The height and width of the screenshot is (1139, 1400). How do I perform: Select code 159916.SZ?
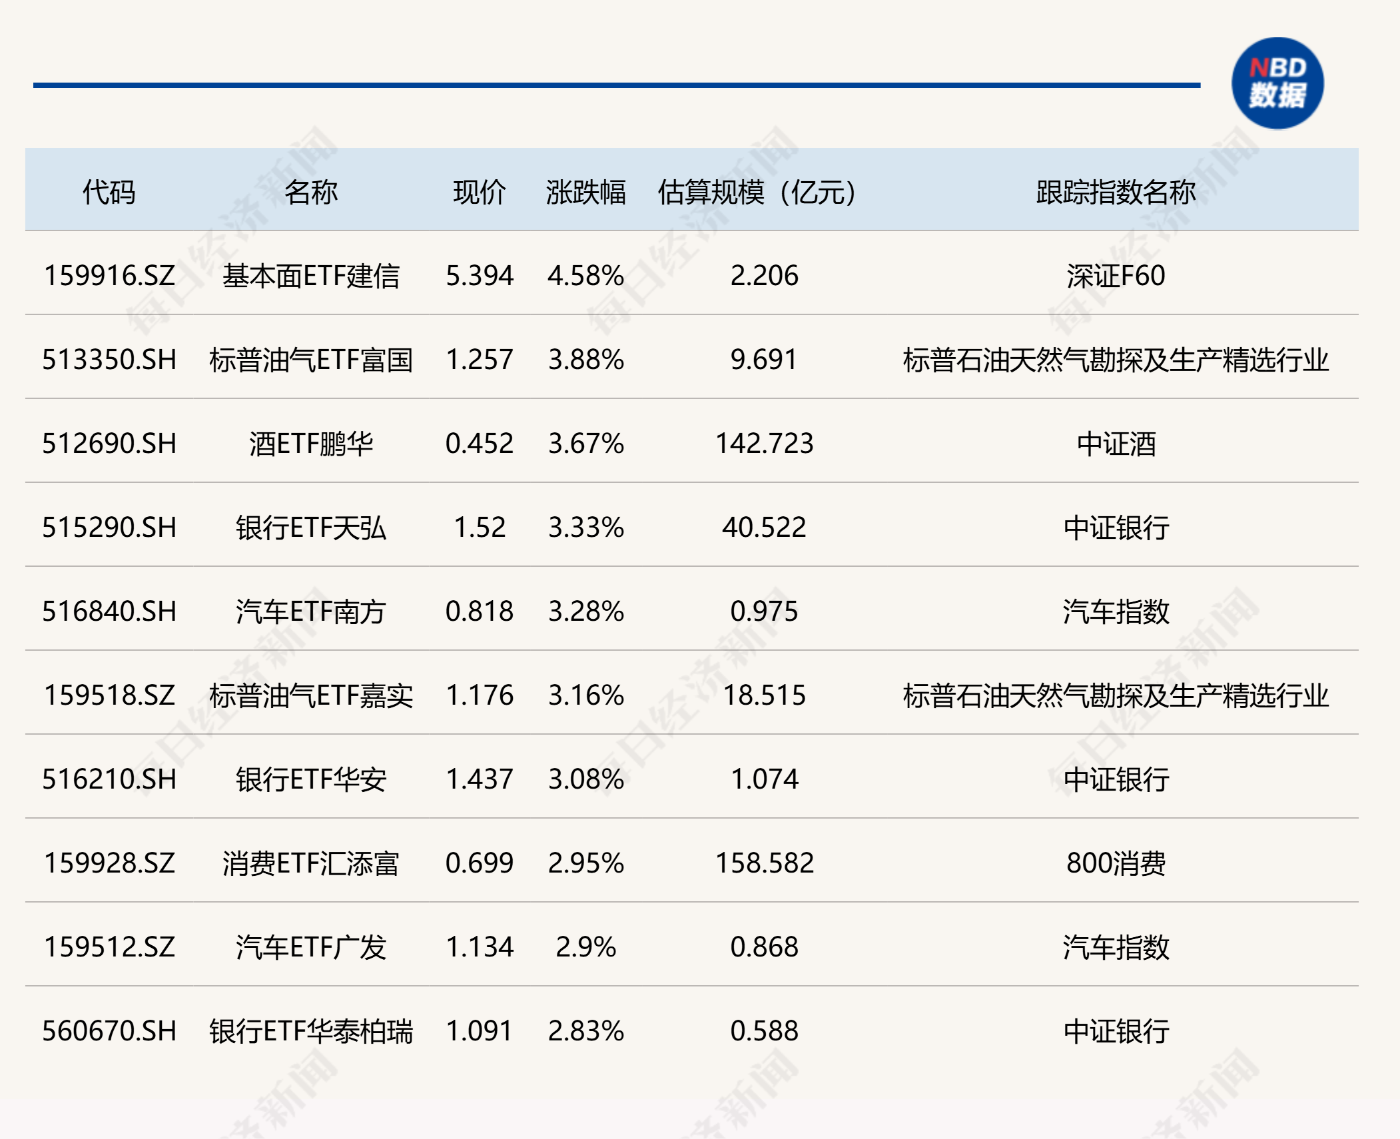click(109, 276)
